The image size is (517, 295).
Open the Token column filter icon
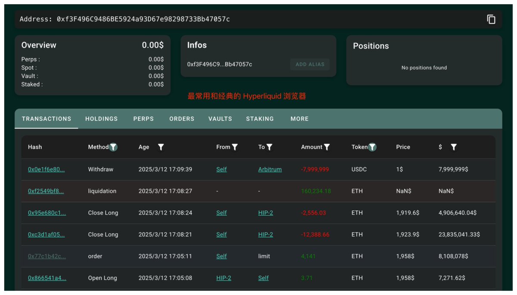coord(373,147)
